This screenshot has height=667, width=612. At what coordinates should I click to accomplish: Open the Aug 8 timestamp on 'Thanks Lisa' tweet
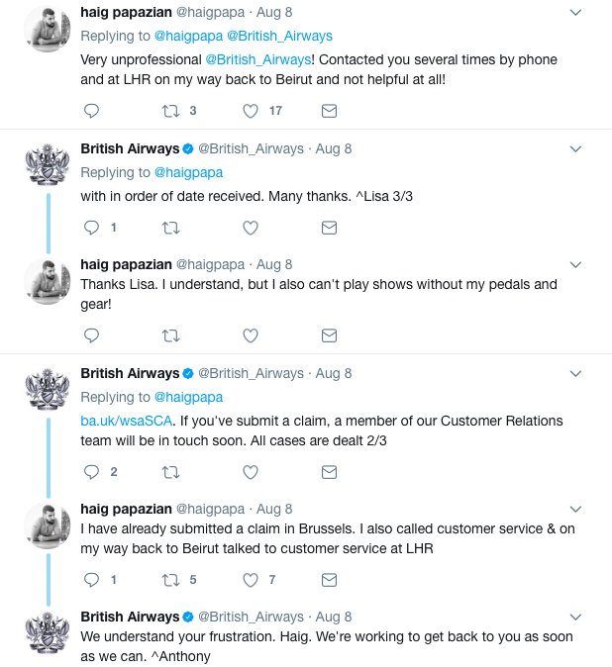click(x=274, y=264)
